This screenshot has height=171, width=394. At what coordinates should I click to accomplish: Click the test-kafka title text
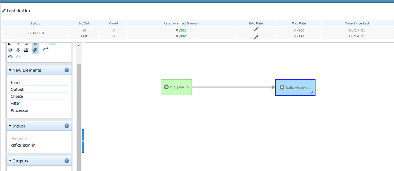[19, 11]
